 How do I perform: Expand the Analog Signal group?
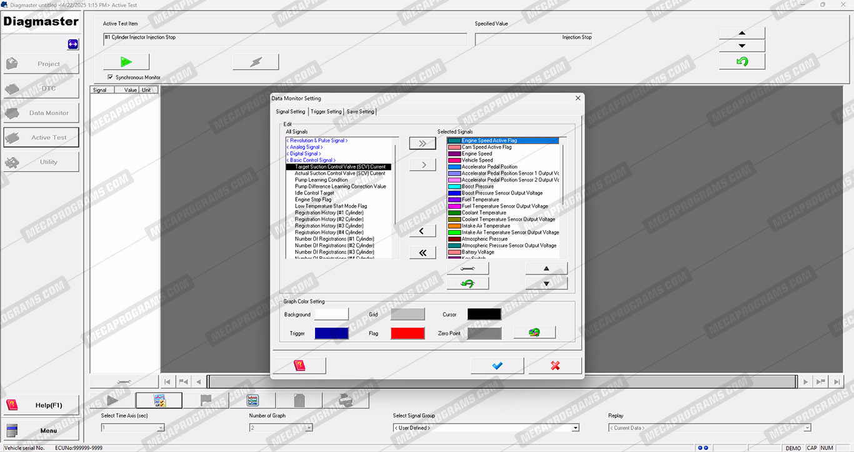coord(304,148)
